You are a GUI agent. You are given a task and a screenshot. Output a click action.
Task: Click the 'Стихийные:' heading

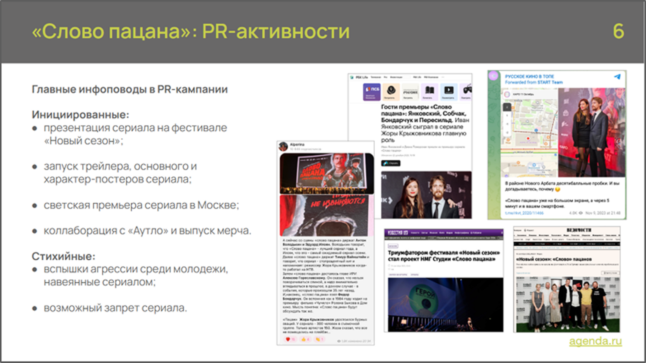pos(63,256)
